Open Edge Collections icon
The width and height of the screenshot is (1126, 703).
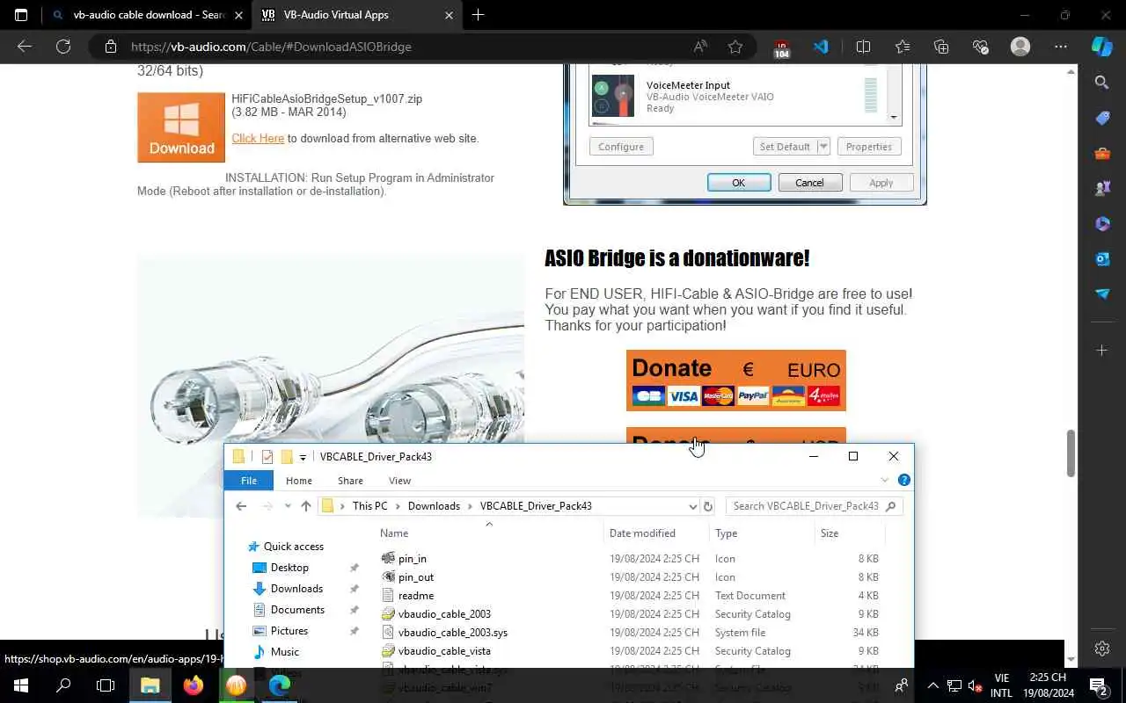click(x=941, y=47)
